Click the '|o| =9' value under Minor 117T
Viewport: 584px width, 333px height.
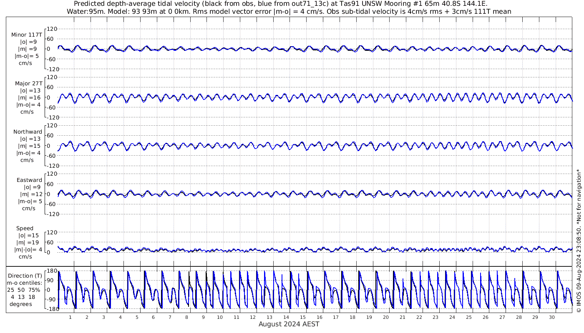[x=28, y=42]
